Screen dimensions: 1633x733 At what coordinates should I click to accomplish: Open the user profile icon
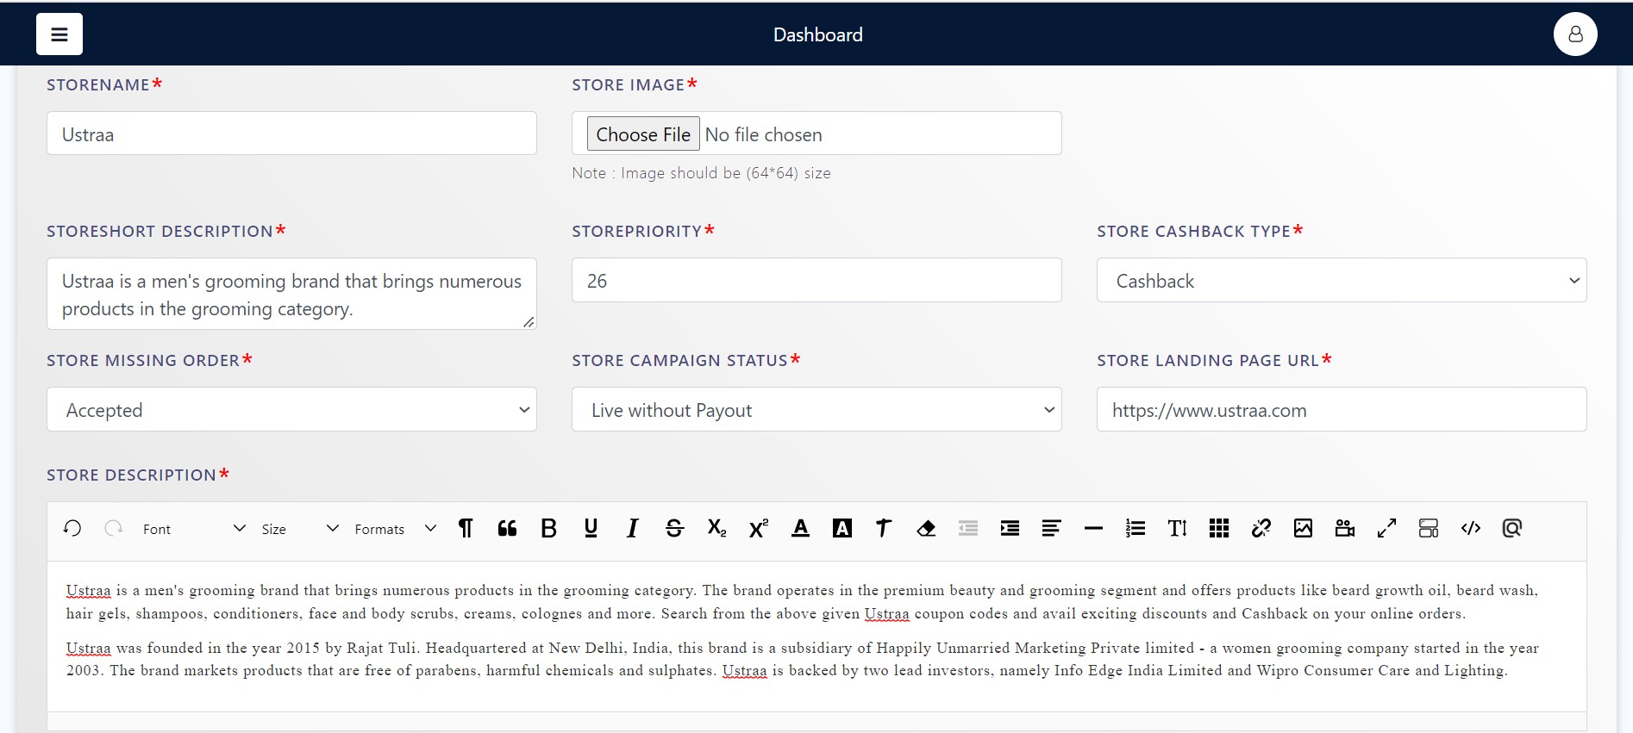(x=1575, y=34)
